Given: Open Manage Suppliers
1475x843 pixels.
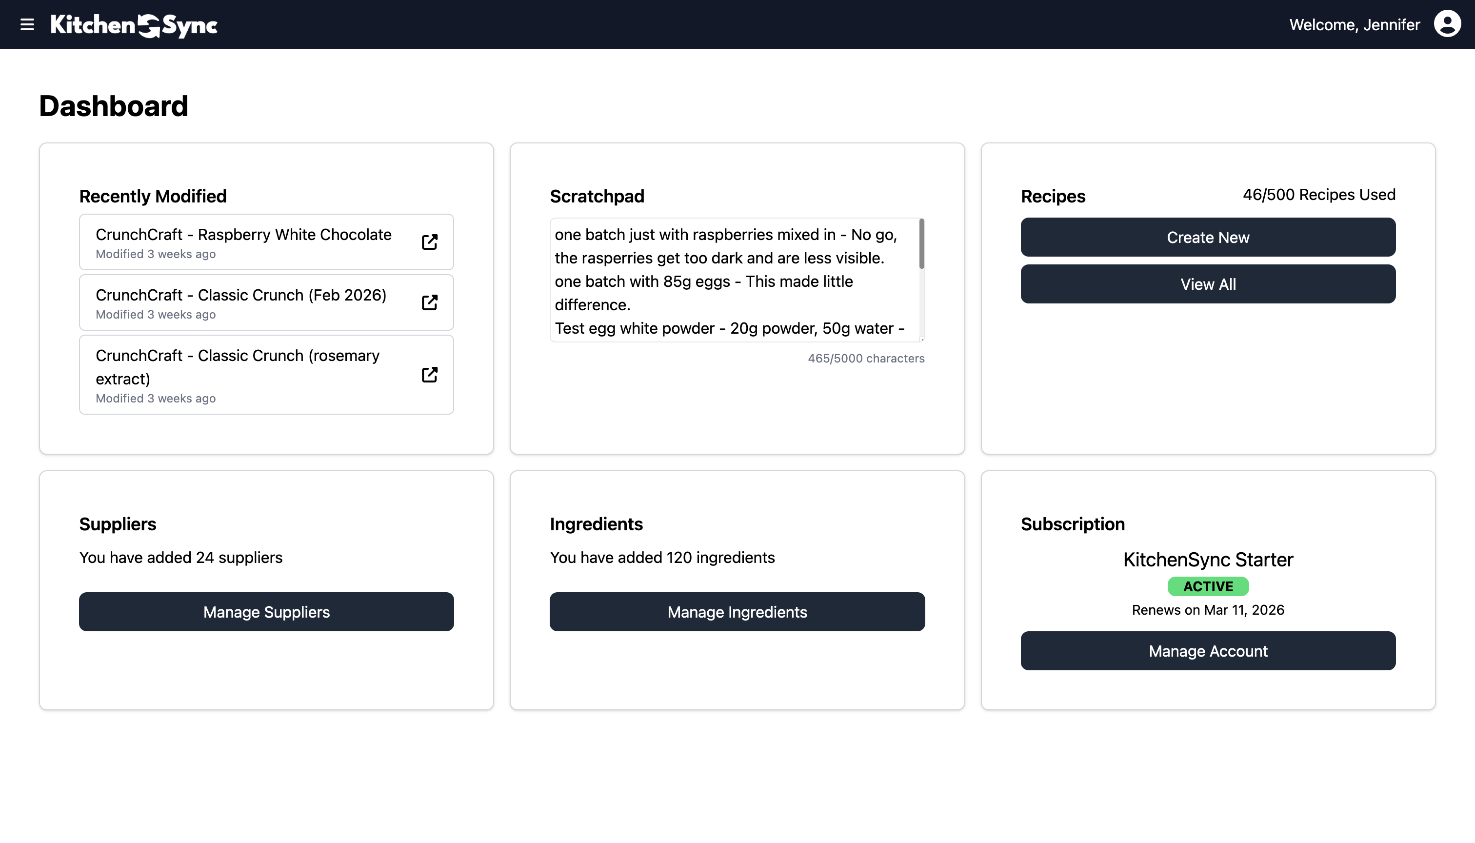Looking at the screenshot, I should tap(266, 611).
